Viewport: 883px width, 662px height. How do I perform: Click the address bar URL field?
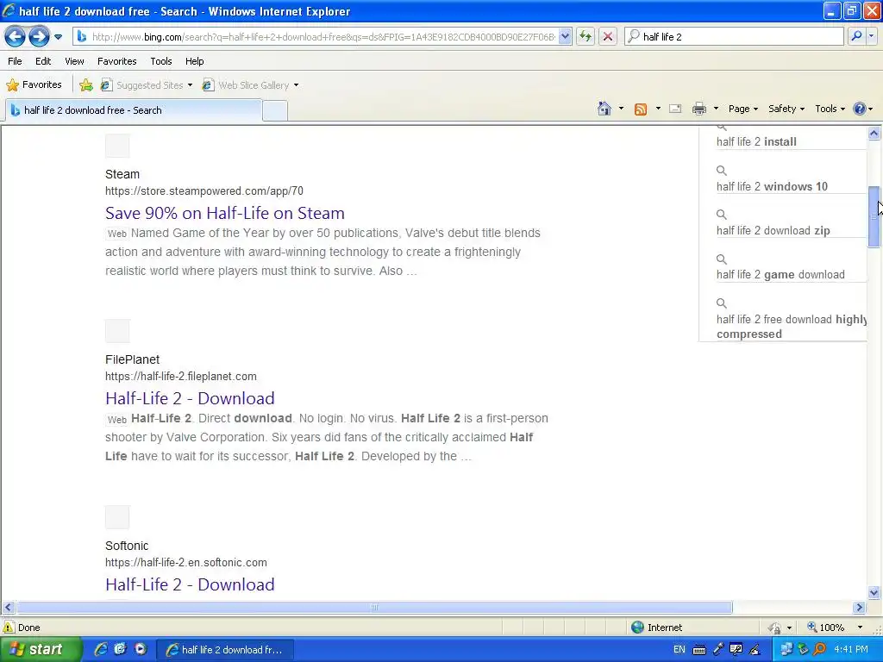[316, 36]
